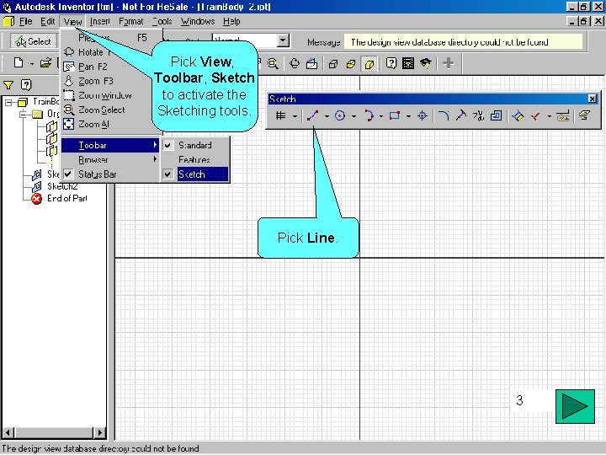This screenshot has height=455, width=606.
Task: Open the Browser submenu in View menu
Action: pos(110,160)
